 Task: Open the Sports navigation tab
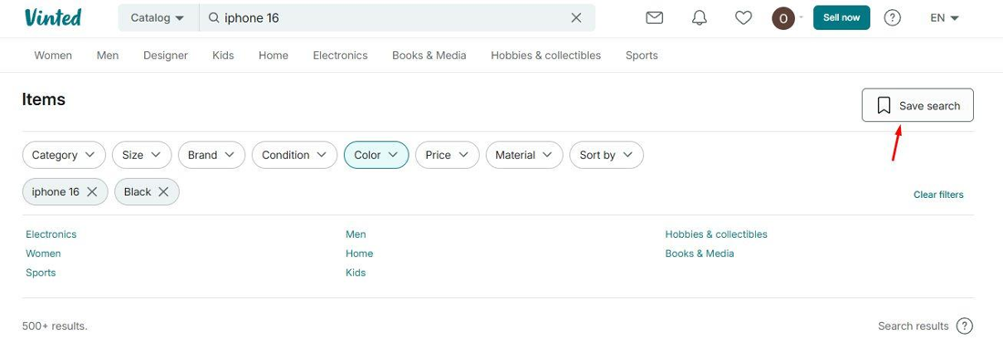pyautogui.click(x=642, y=56)
